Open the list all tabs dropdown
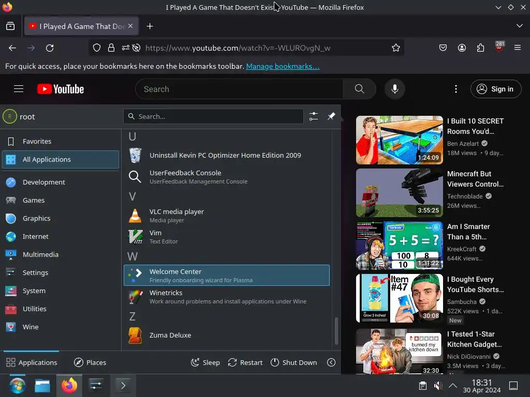The width and height of the screenshot is (530, 397). 520,26
